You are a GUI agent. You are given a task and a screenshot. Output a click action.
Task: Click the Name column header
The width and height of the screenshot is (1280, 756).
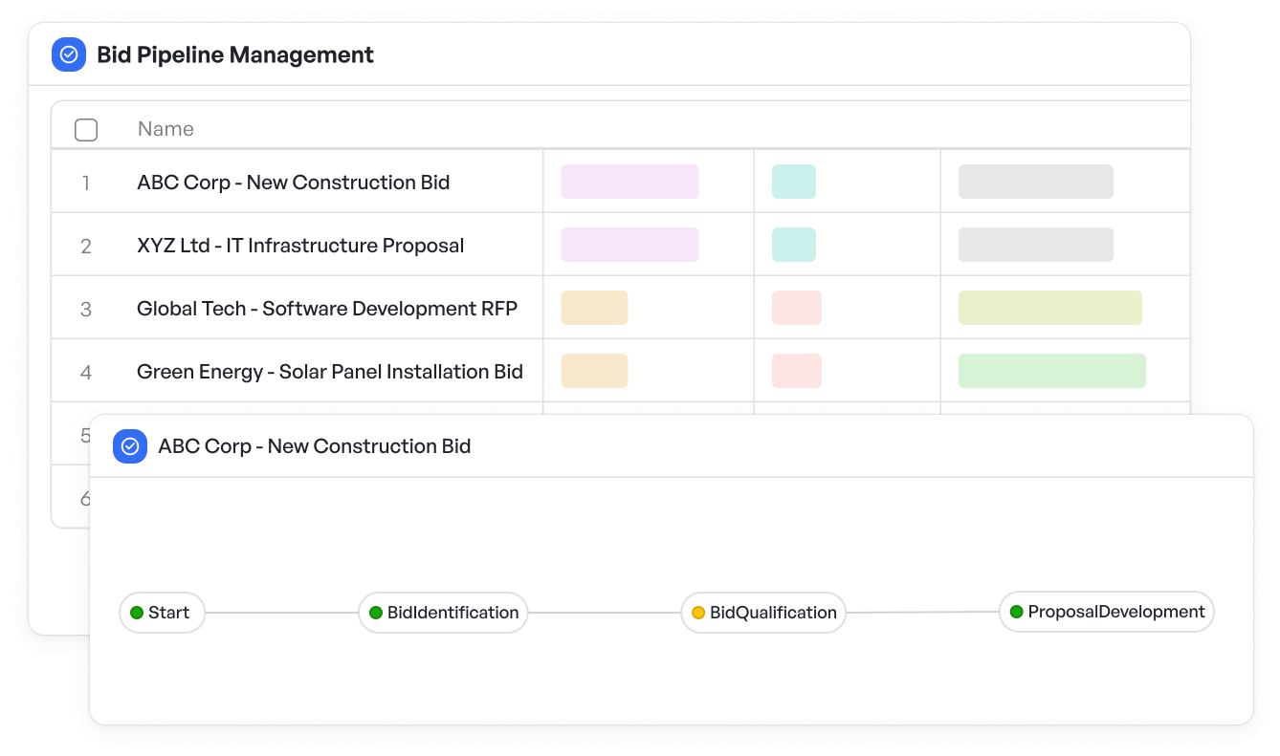[x=166, y=129]
